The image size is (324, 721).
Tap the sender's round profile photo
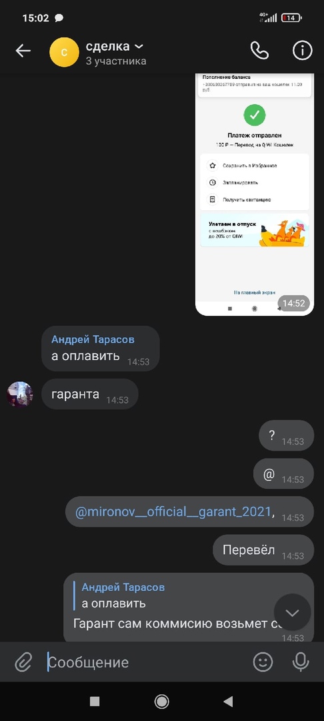20,394
